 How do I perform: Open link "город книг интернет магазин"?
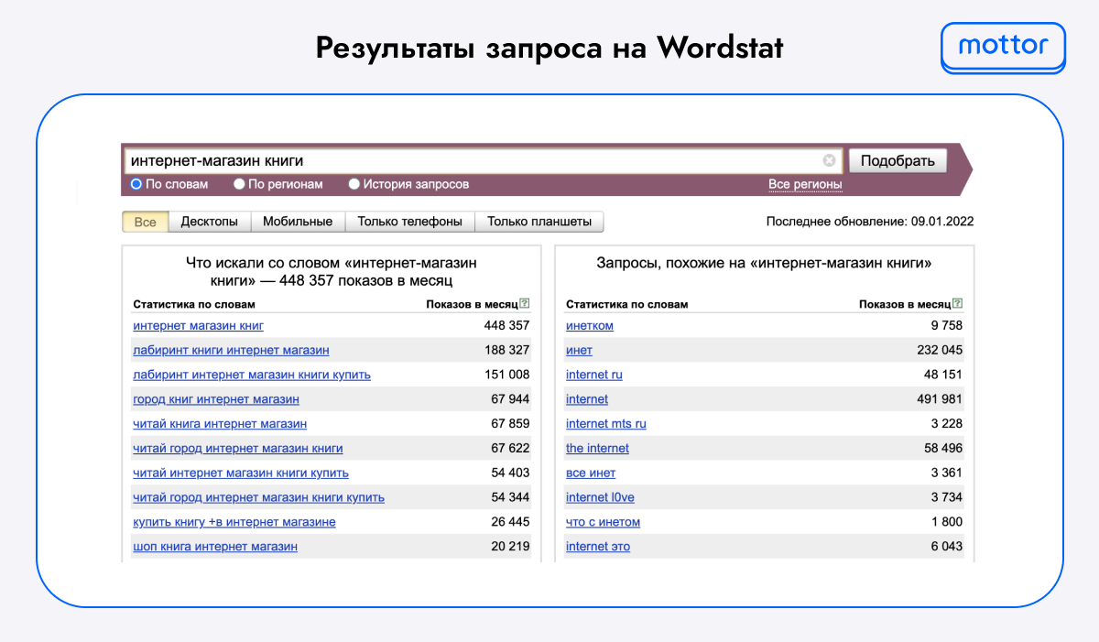pos(216,399)
